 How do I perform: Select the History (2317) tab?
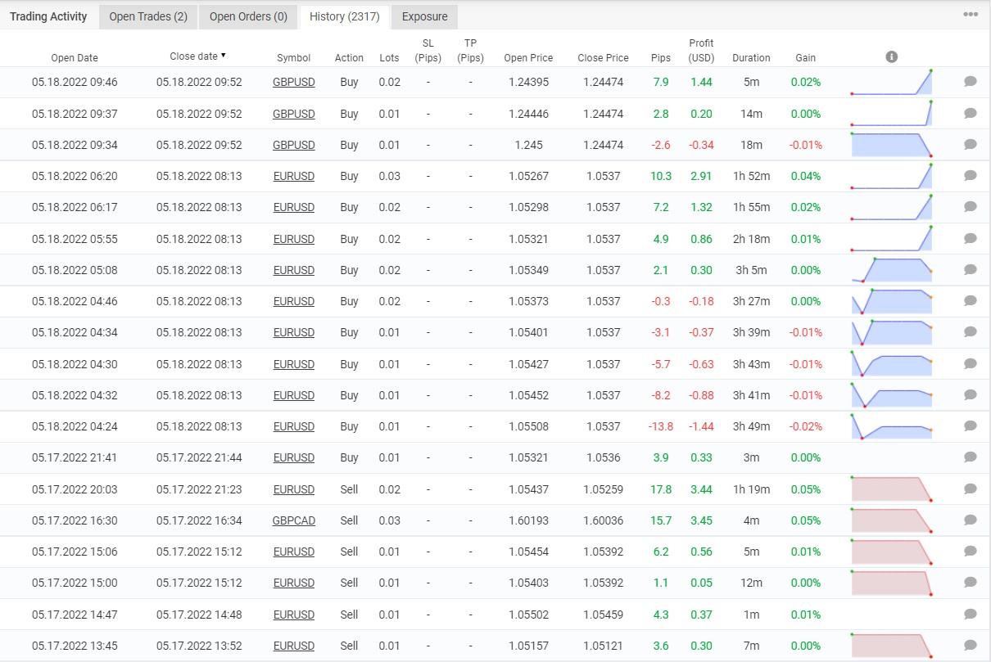tap(345, 16)
